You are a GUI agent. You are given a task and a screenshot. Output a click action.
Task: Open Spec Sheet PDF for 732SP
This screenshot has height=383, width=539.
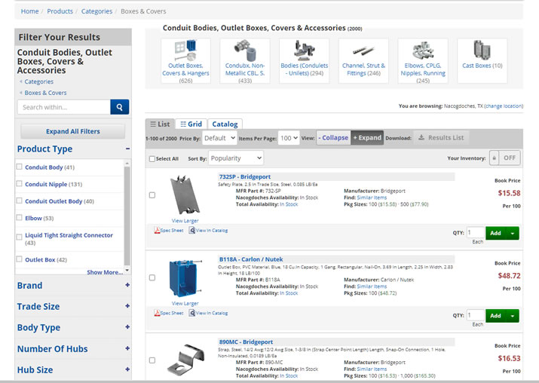(x=168, y=231)
